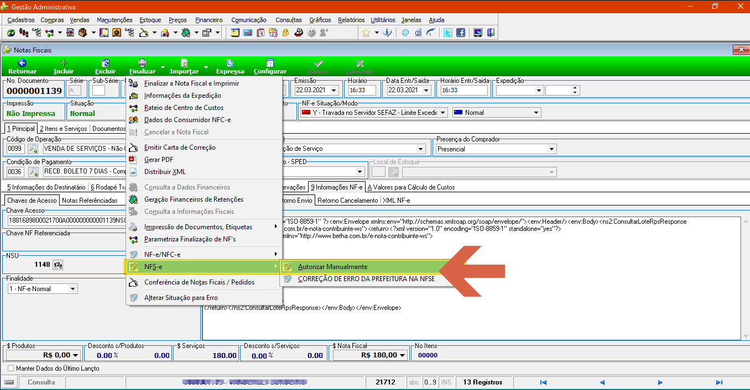Click Configurar window button
The height and width of the screenshot is (390, 750).
270,67
